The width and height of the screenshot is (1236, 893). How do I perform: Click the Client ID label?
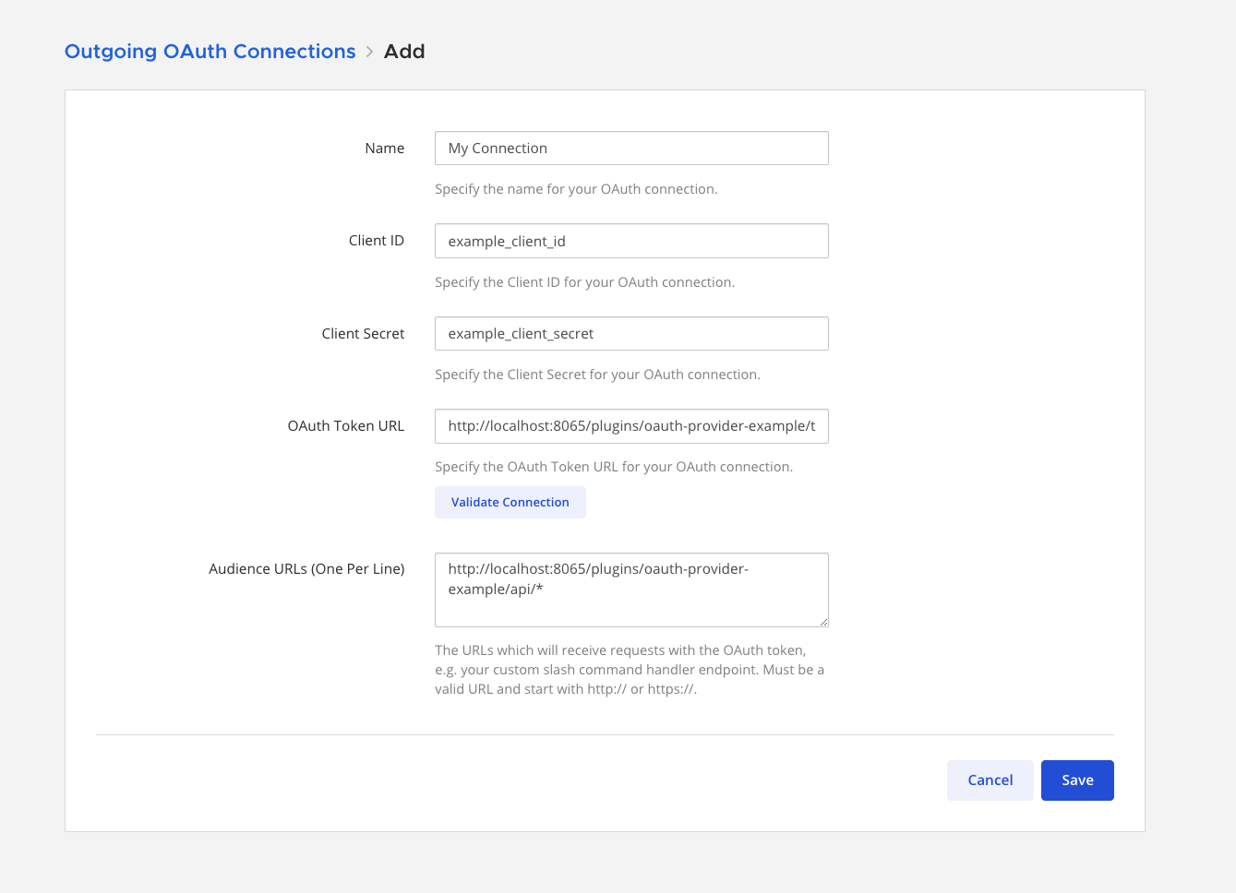click(376, 241)
